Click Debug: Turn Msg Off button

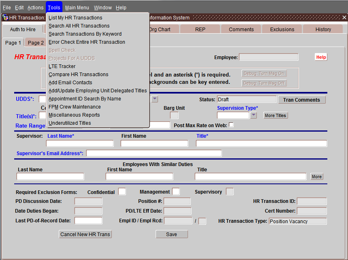[264, 83]
